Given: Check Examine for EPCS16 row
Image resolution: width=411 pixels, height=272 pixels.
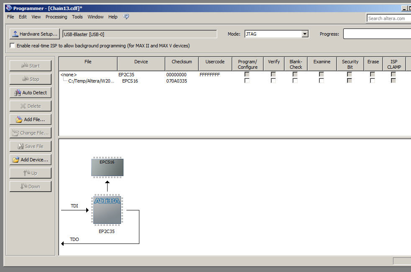Looking at the screenshot, I should tap(321, 80).
